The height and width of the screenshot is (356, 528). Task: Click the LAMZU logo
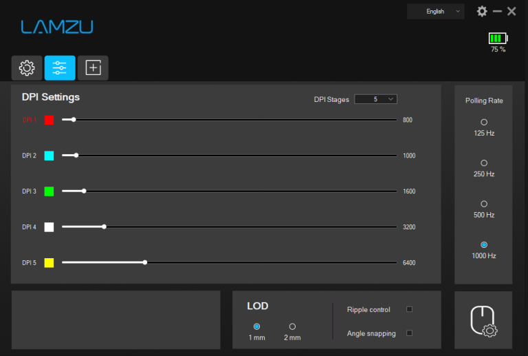tap(57, 27)
